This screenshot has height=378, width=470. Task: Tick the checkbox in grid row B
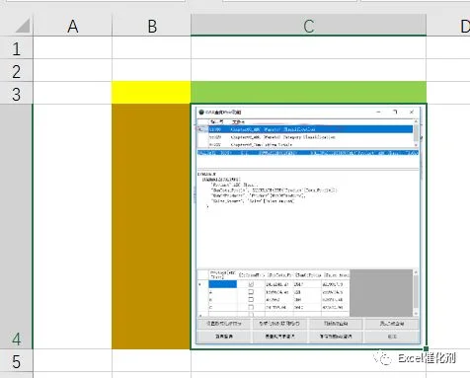251,299
